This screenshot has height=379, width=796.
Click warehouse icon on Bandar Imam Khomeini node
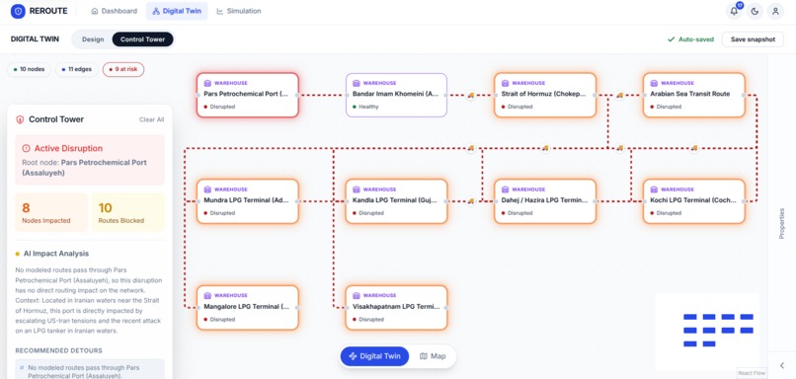coord(356,83)
